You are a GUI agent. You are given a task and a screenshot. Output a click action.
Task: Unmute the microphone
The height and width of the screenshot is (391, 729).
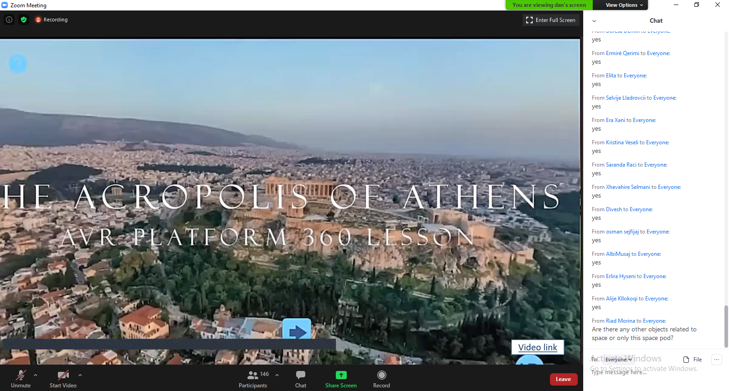21,379
